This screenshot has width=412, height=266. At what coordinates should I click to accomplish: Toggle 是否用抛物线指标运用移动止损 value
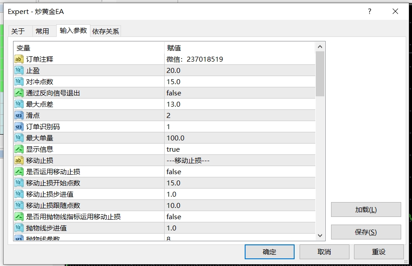point(174,216)
